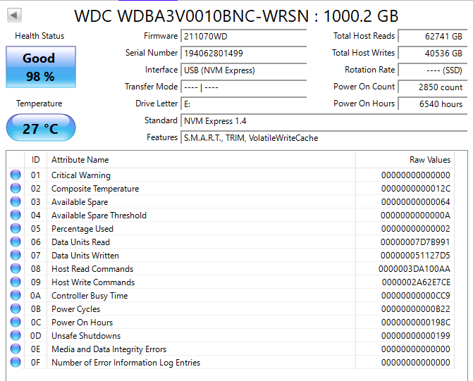473x381 pixels.
Task: Click raw value 0000000000CC9
Action: [416, 296]
